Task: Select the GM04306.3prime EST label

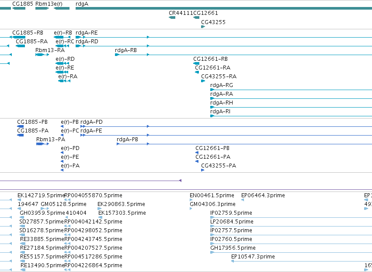Action: point(212,204)
